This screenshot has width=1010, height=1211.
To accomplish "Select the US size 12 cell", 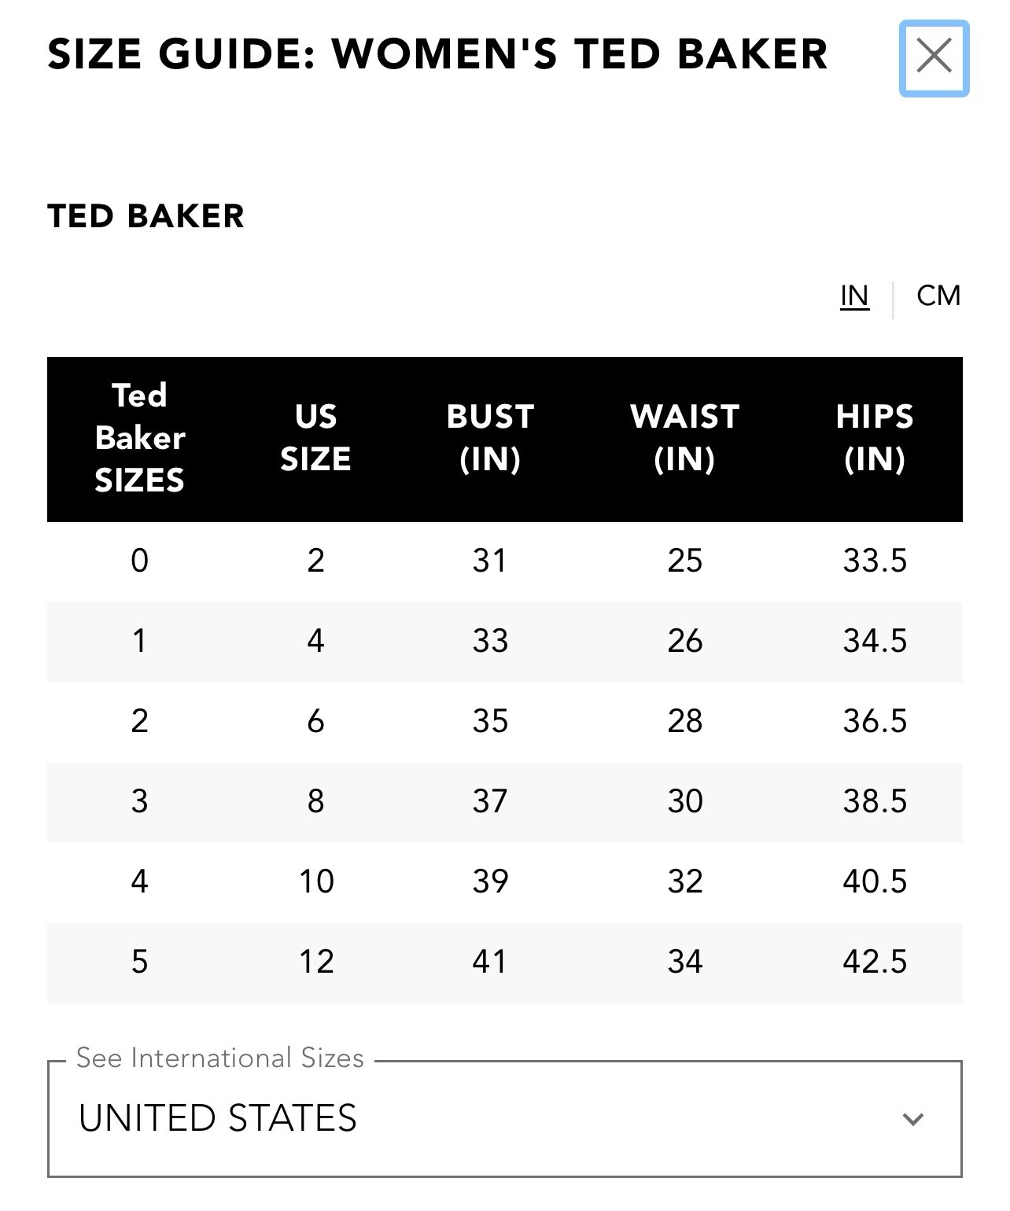I will click(316, 963).
